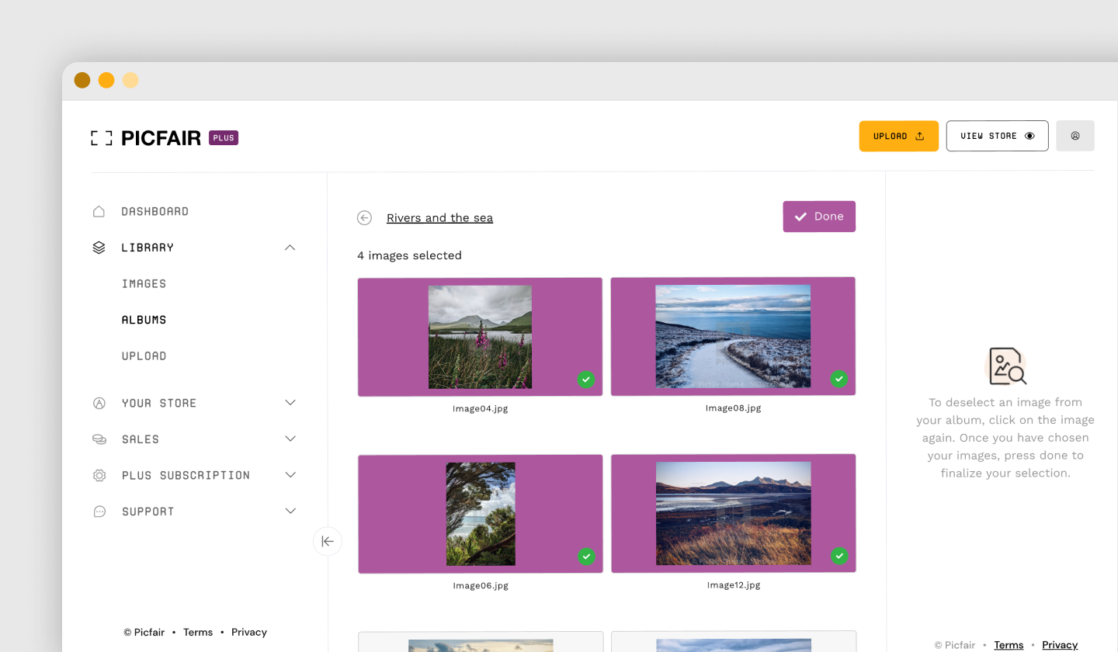Deselect Image08.jpg via its green checkmark
Screen dimensions: 1118x652
(x=838, y=379)
